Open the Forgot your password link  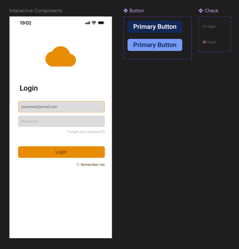(86, 132)
